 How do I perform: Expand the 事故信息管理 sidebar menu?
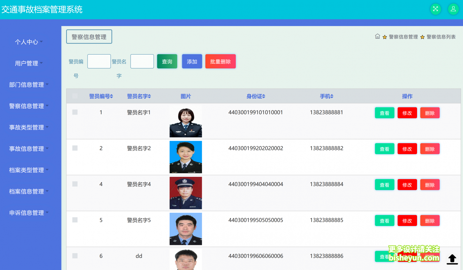point(29,149)
